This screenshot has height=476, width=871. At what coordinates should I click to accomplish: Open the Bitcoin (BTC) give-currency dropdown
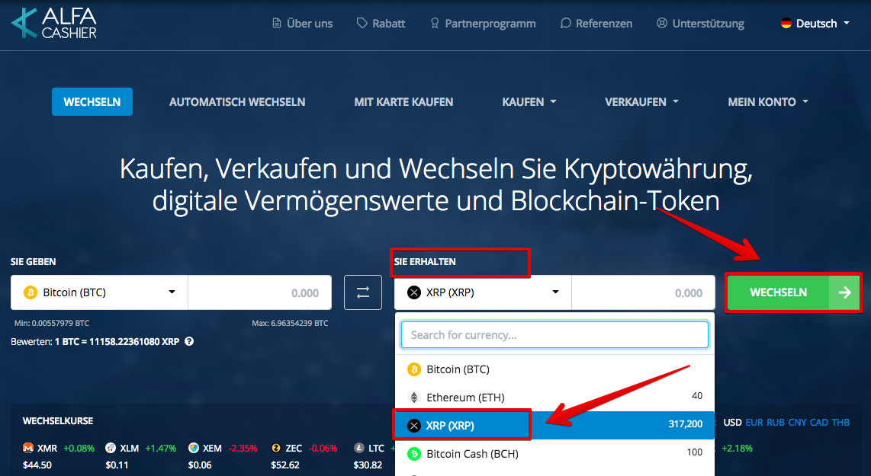[99, 292]
